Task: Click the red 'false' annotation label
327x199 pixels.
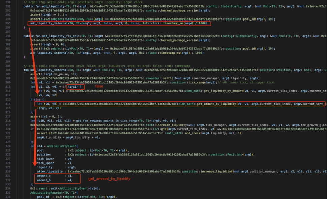Action: click(x=99, y=86)
